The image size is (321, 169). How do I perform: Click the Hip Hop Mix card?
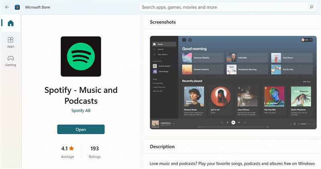(x=274, y=101)
